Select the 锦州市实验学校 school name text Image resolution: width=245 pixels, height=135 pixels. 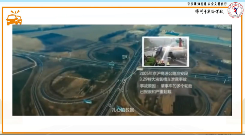(x=210, y=12)
